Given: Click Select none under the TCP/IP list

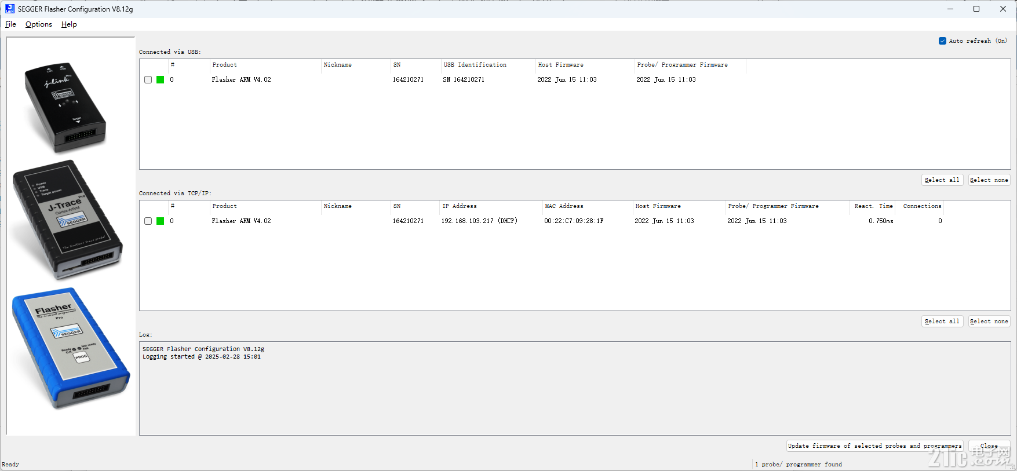Looking at the screenshot, I should 989,322.
